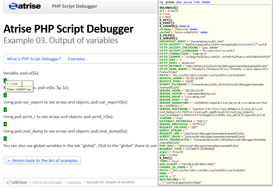Image resolution: width=273 pixels, height=188 pixels.
Task: Expand the $GLOBALS[] section header
Action: point(169,8)
